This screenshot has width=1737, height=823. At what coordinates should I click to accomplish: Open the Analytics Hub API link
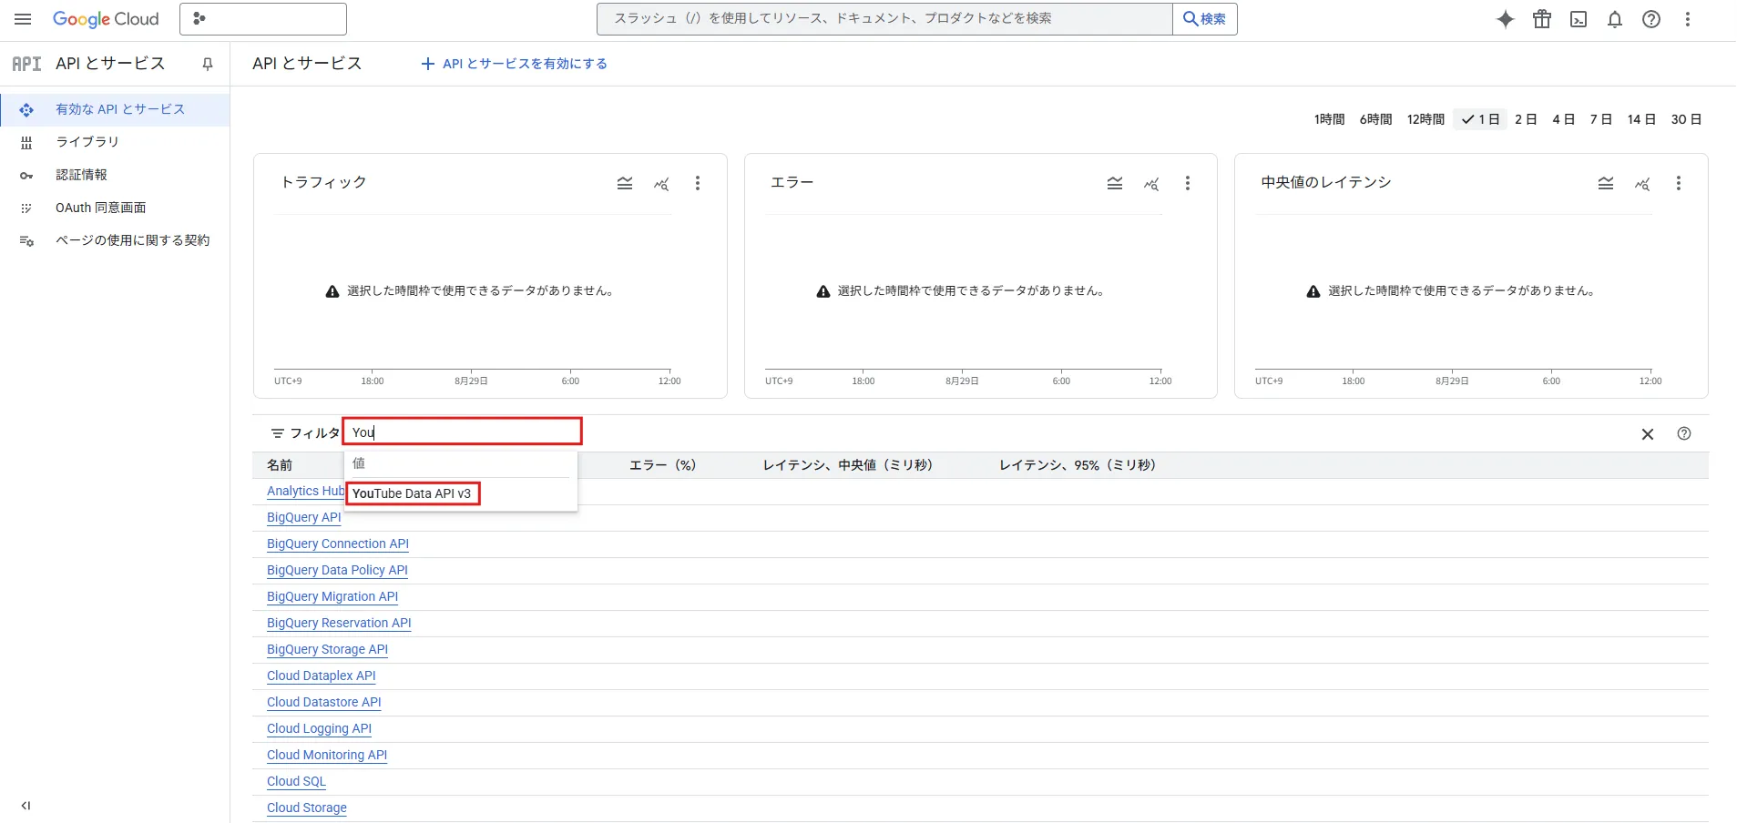305,492
